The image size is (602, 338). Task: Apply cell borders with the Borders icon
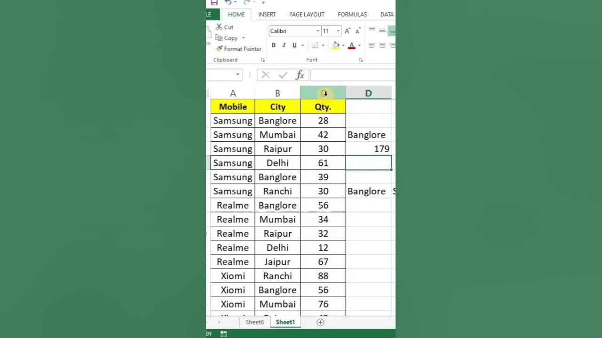tap(315, 46)
